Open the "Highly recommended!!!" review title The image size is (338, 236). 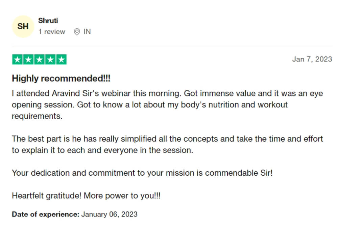click(61, 79)
